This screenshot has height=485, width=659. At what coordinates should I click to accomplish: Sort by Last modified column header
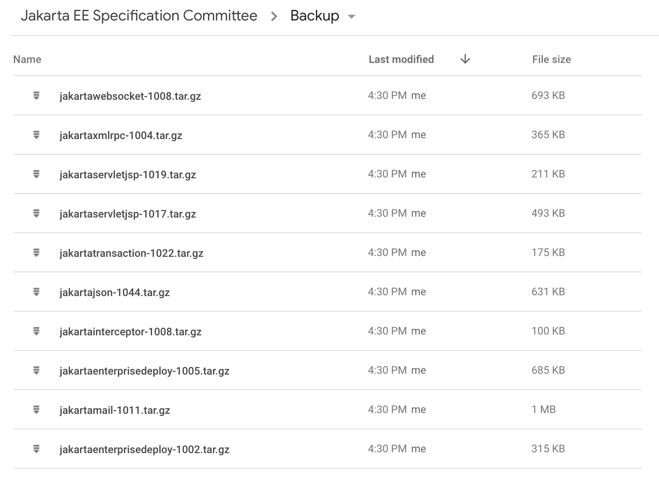click(401, 60)
